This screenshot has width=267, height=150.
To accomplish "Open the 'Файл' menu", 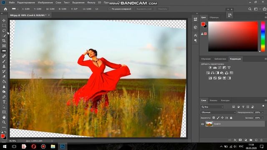I will pos(12,2).
